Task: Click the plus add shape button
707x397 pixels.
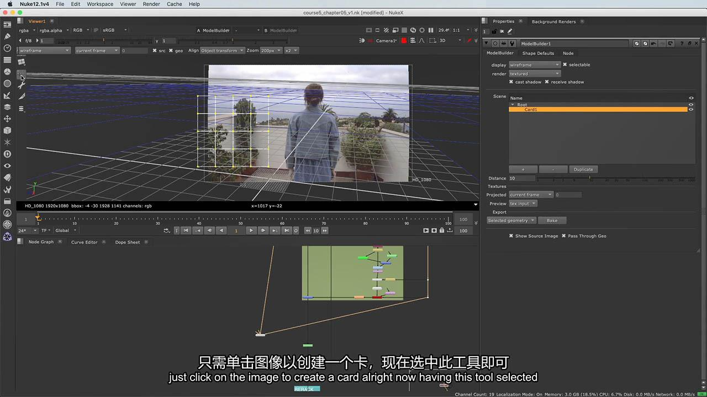Action: point(523,169)
